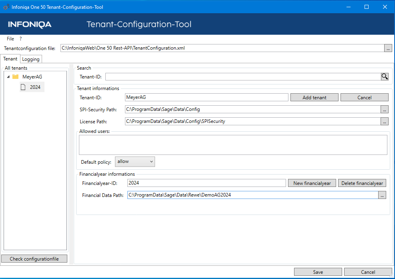Click the MeyerAG folder icon
Screen dimensions: 395x279
click(16, 76)
